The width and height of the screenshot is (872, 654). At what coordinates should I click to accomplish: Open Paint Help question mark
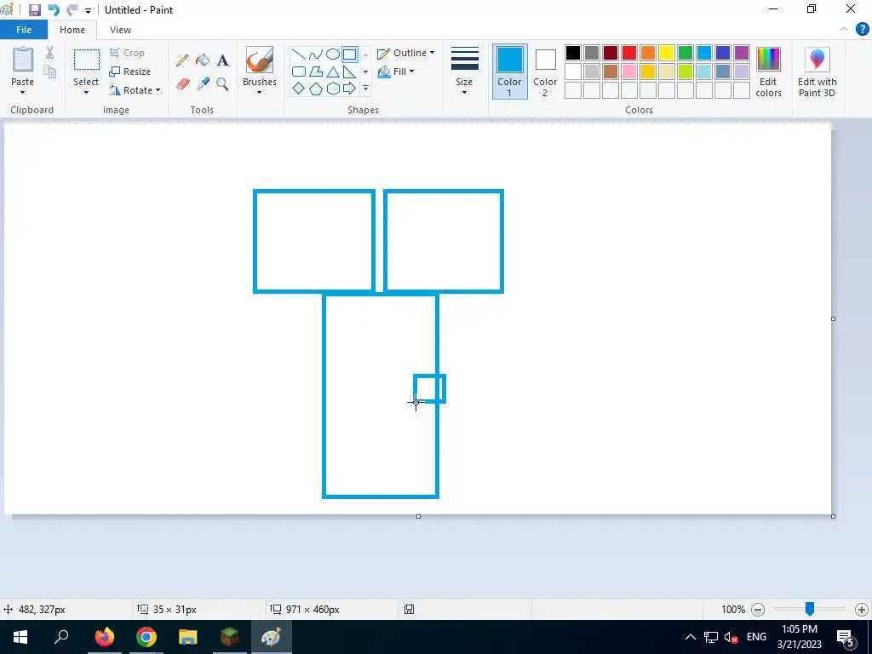[x=862, y=30]
